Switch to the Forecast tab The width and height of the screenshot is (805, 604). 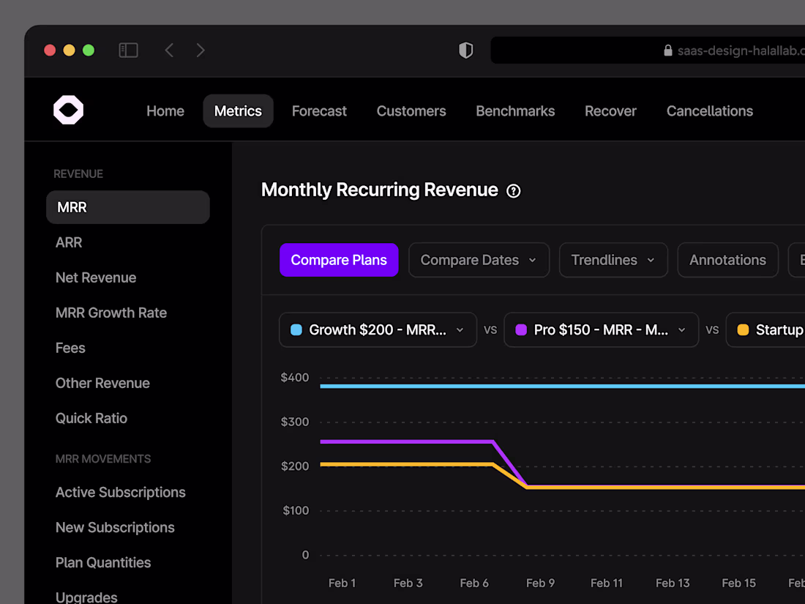pyautogui.click(x=319, y=111)
